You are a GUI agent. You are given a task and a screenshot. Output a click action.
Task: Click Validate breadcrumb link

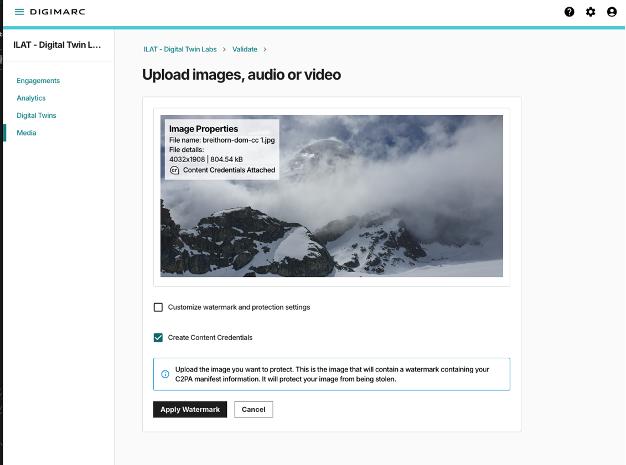click(x=245, y=49)
